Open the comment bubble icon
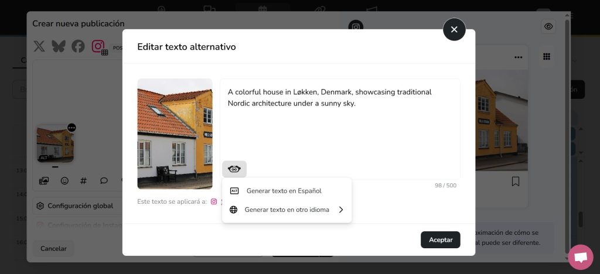The image size is (600, 274). tap(104, 181)
